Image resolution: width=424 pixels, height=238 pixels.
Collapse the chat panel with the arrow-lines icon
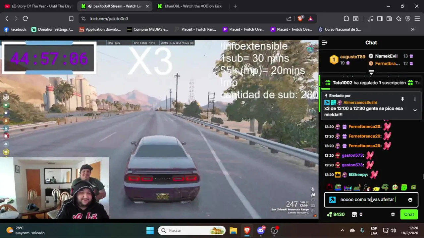click(x=325, y=43)
